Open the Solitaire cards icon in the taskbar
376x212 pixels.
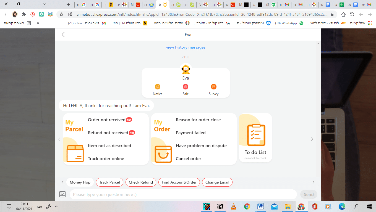coord(220,206)
